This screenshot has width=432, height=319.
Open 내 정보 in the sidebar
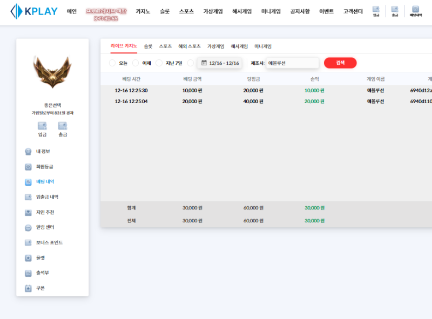43,152
